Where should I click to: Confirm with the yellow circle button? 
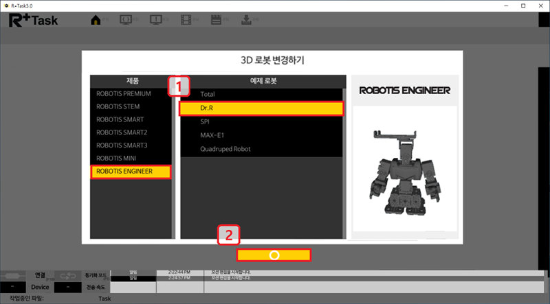tap(274, 255)
